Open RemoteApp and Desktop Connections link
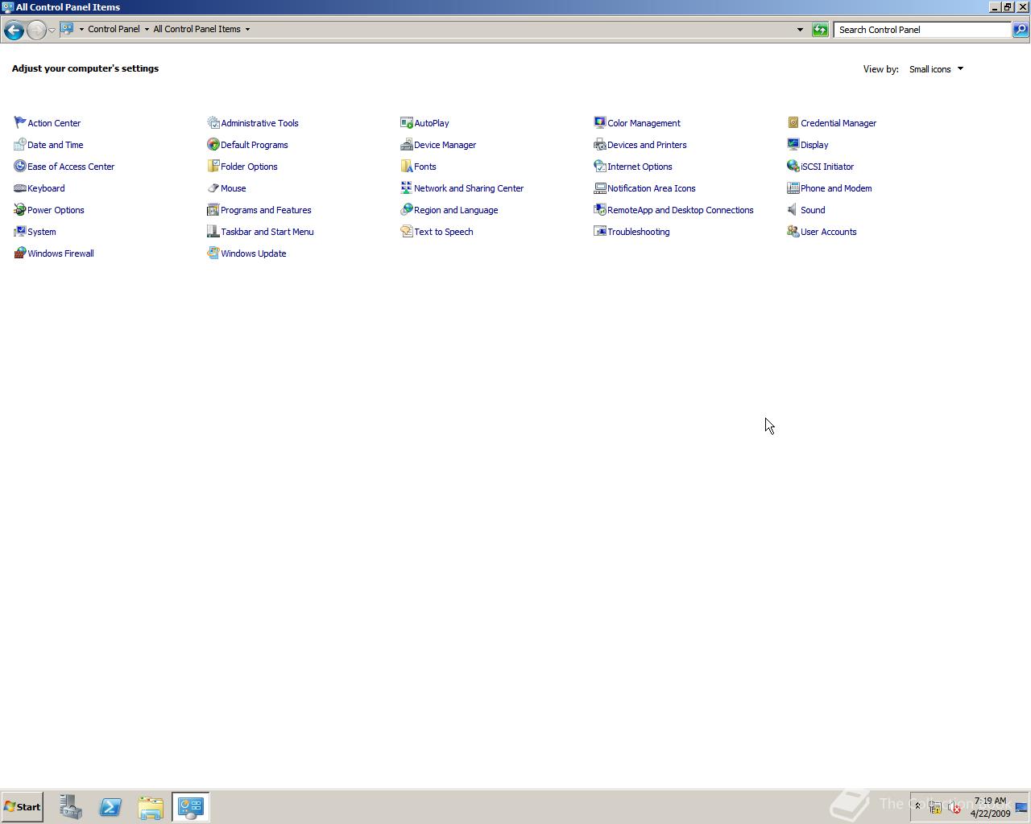 point(680,210)
